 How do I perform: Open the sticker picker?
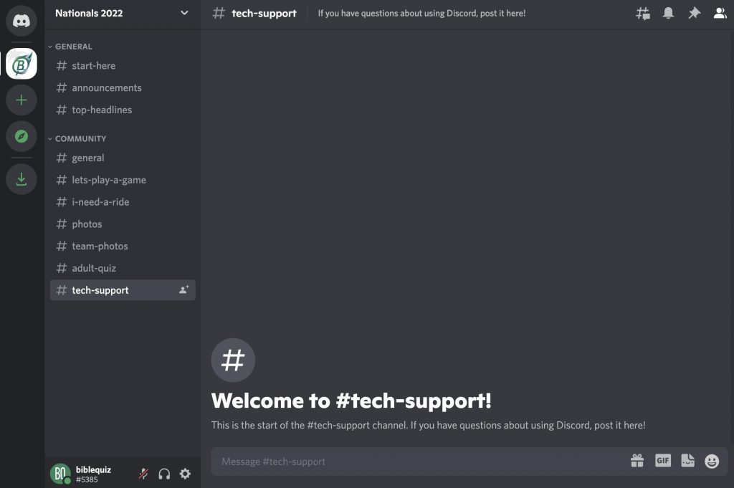[687, 461]
